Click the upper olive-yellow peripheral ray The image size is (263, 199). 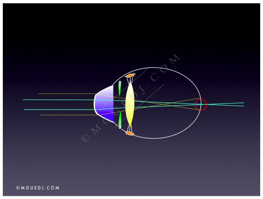coord(67,94)
